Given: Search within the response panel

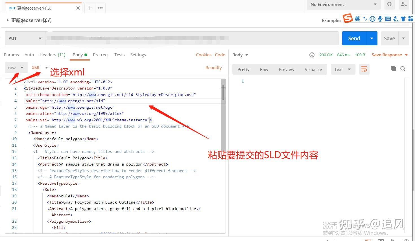Looking at the screenshot, I should tap(403, 69).
